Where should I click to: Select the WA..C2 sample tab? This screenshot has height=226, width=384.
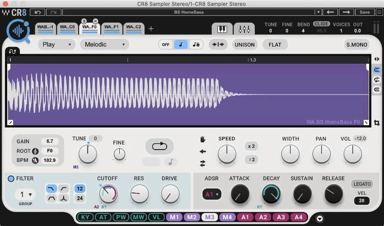click(x=134, y=29)
